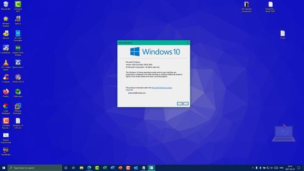Screen dimensions: 304x171
Task: Open the Recycle Bin desktop icon
Action: coord(6,6)
